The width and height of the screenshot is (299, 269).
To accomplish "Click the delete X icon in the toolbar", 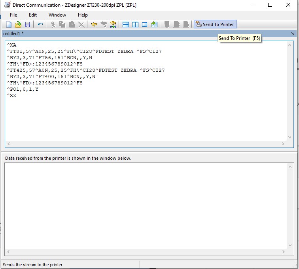I will (x=81, y=24).
